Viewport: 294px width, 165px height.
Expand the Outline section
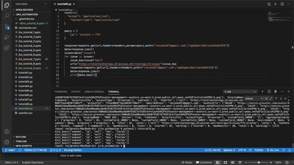point(21,137)
